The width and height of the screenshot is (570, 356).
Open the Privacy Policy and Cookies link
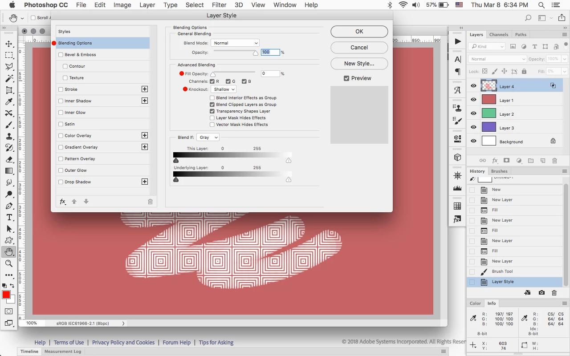[x=123, y=343]
